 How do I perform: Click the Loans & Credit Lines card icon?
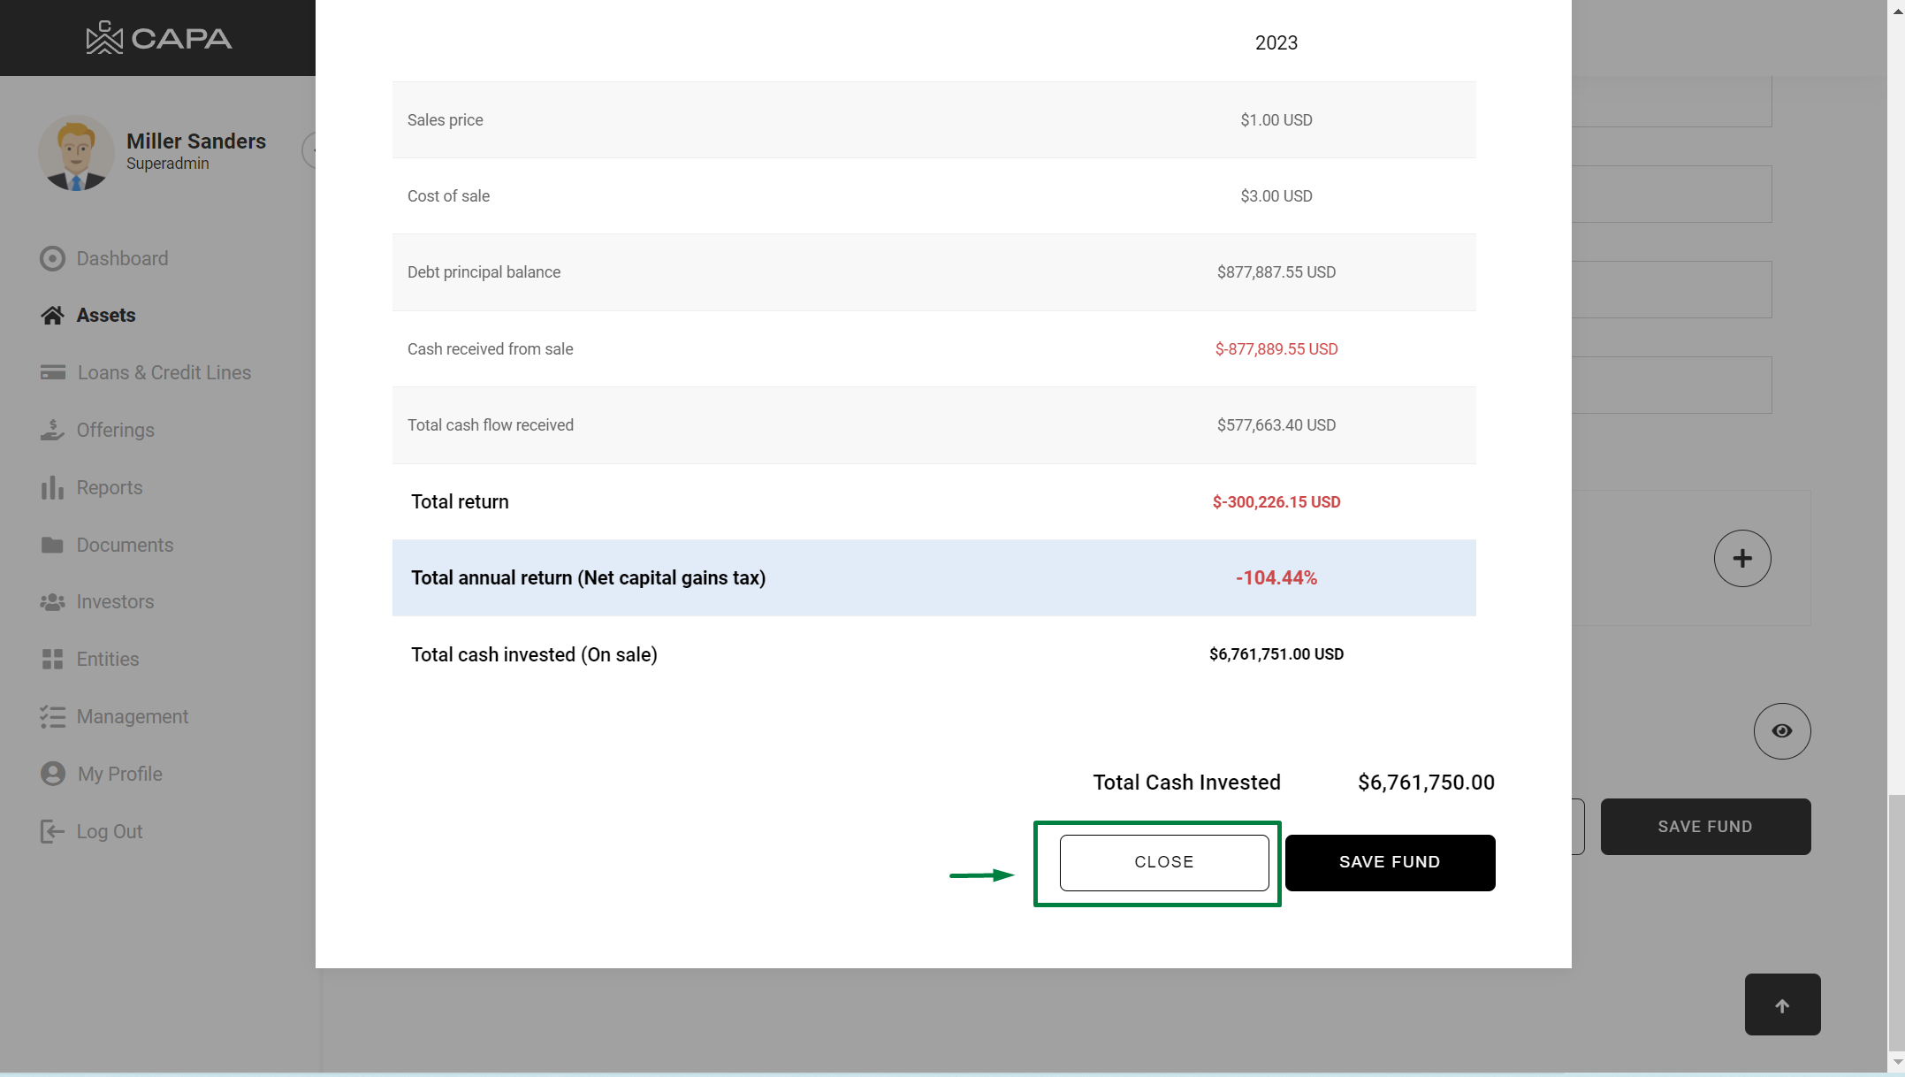52,372
